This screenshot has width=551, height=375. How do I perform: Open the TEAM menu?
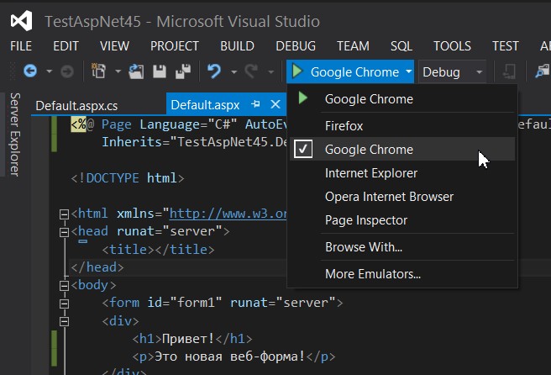click(x=353, y=46)
